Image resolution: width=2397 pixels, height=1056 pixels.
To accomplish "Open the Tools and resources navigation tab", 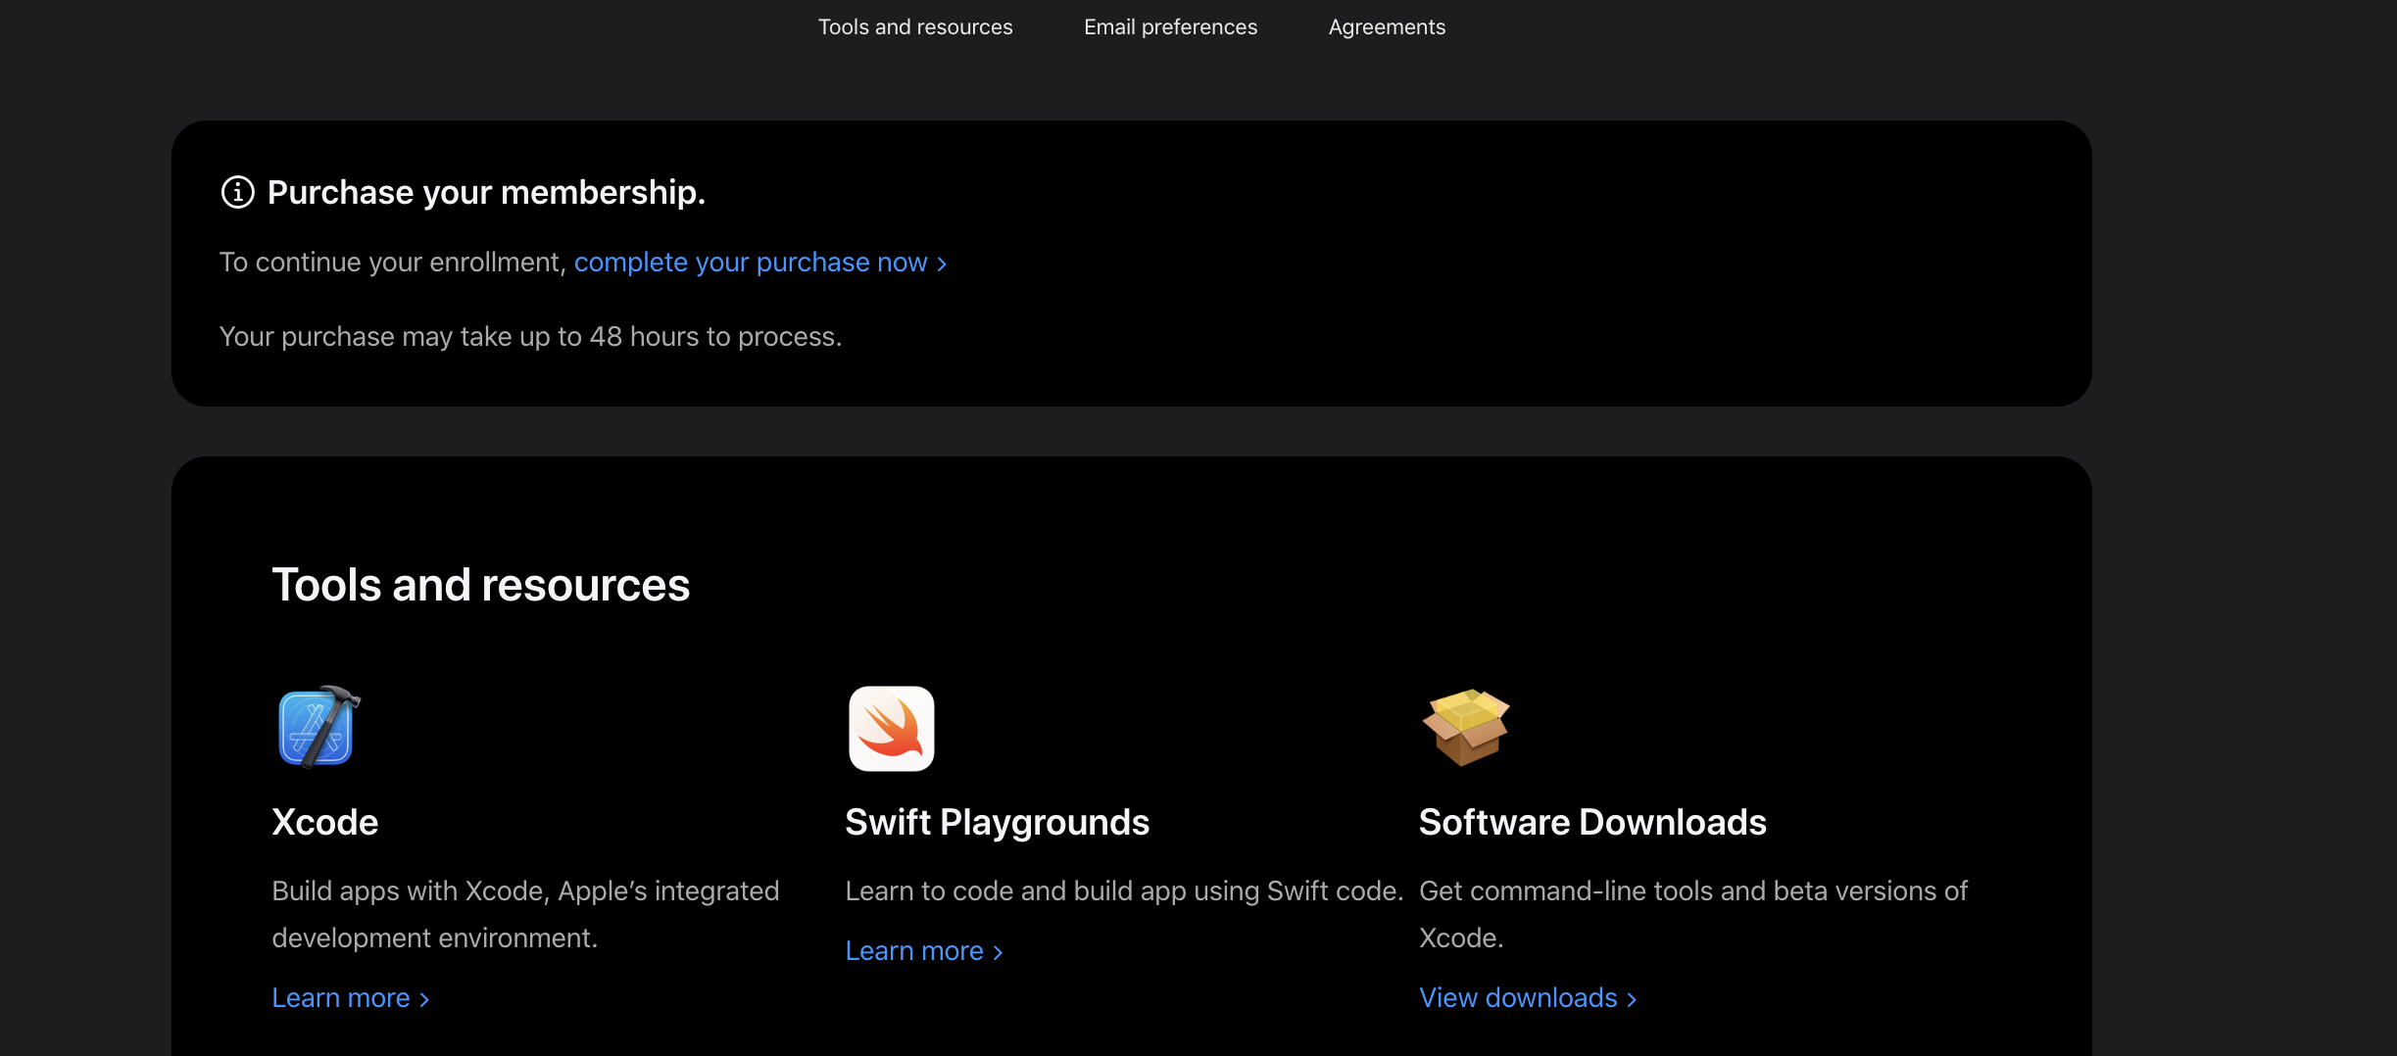I will click(x=915, y=27).
